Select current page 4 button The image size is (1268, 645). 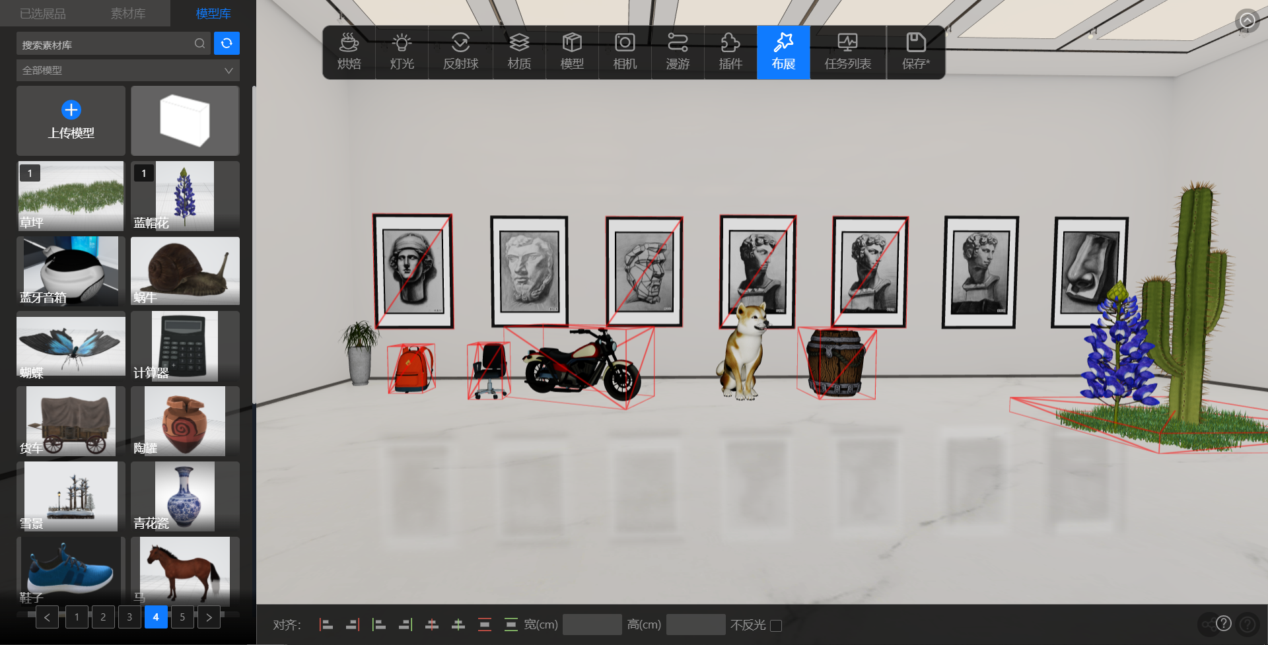coord(156,617)
